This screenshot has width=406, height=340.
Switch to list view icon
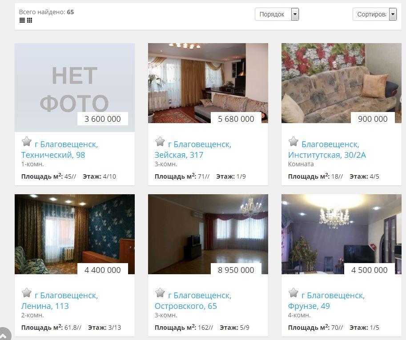(x=22, y=20)
